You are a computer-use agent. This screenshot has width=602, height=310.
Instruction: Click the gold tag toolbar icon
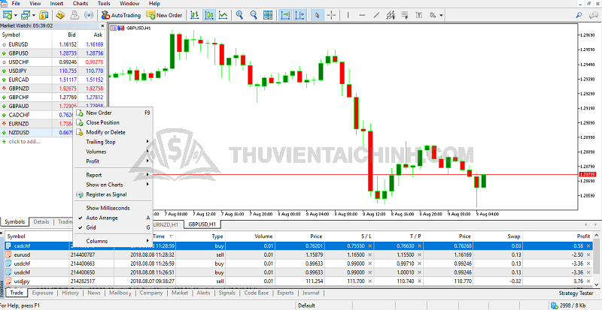pos(60,15)
